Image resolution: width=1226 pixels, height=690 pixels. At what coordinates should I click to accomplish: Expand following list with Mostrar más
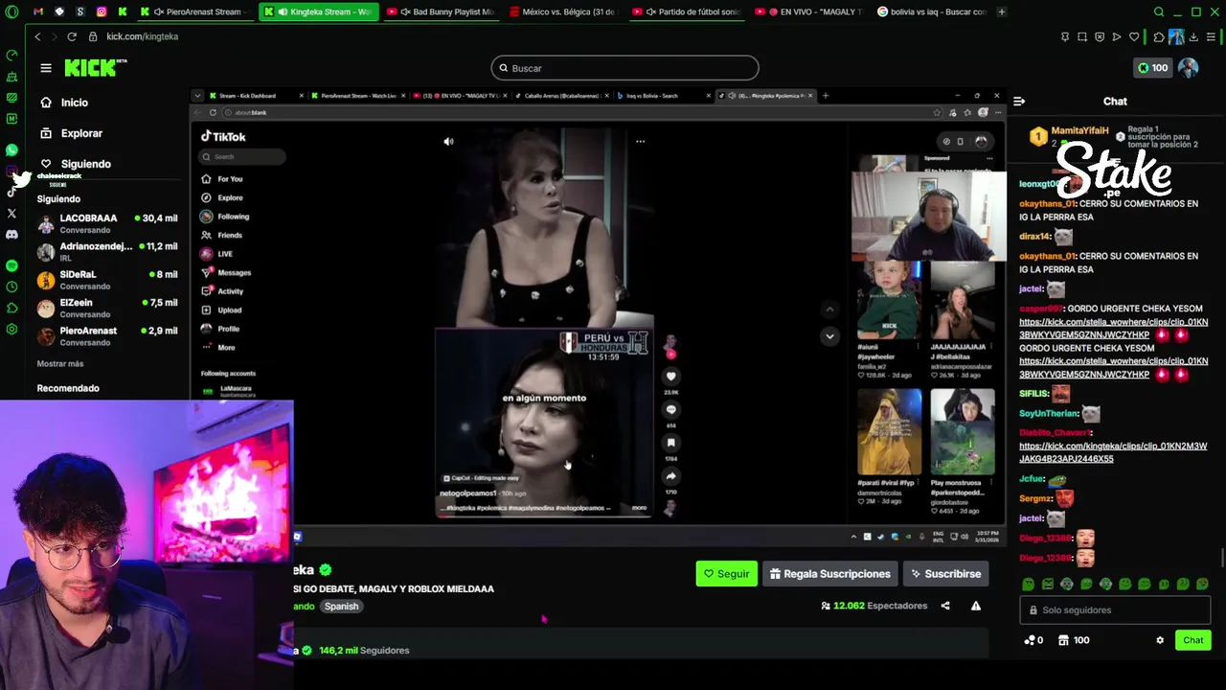[x=60, y=363]
